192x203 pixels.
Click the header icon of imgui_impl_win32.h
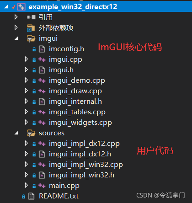(42, 175)
